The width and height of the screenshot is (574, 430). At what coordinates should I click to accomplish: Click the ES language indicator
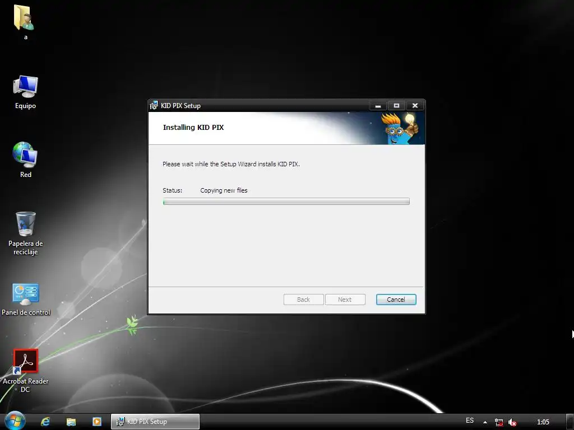point(470,420)
